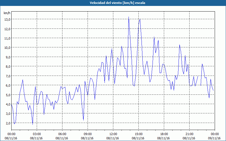Pick the 8,0 y-axis value
Viewport: 226px width, 141px height.
(x=8, y=67)
